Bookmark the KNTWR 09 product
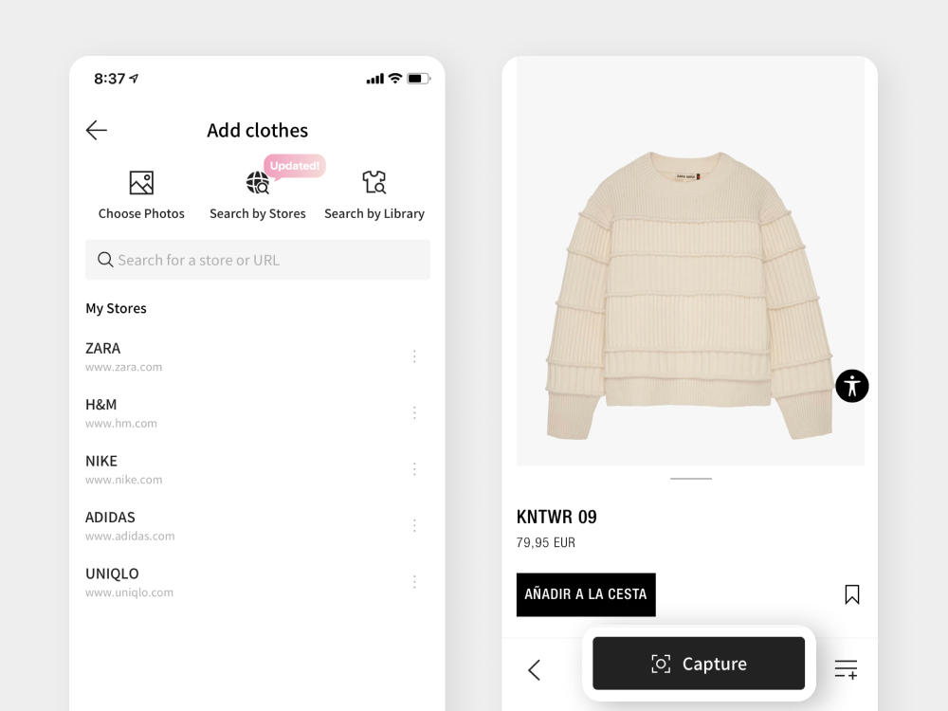 tap(852, 594)
